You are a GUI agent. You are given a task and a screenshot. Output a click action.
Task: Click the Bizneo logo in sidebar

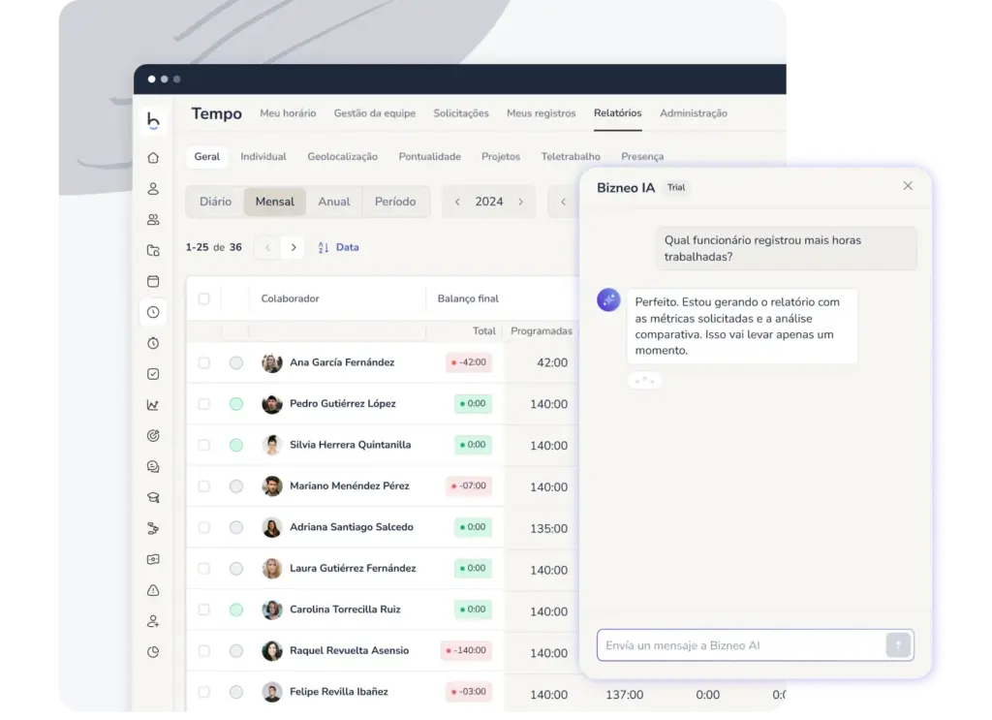[x=153, y=120]
